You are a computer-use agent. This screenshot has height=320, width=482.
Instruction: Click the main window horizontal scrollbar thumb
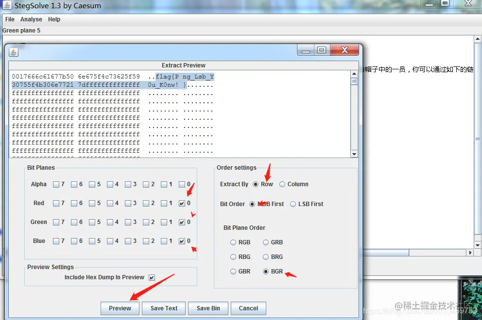click(x=386, y=253)
